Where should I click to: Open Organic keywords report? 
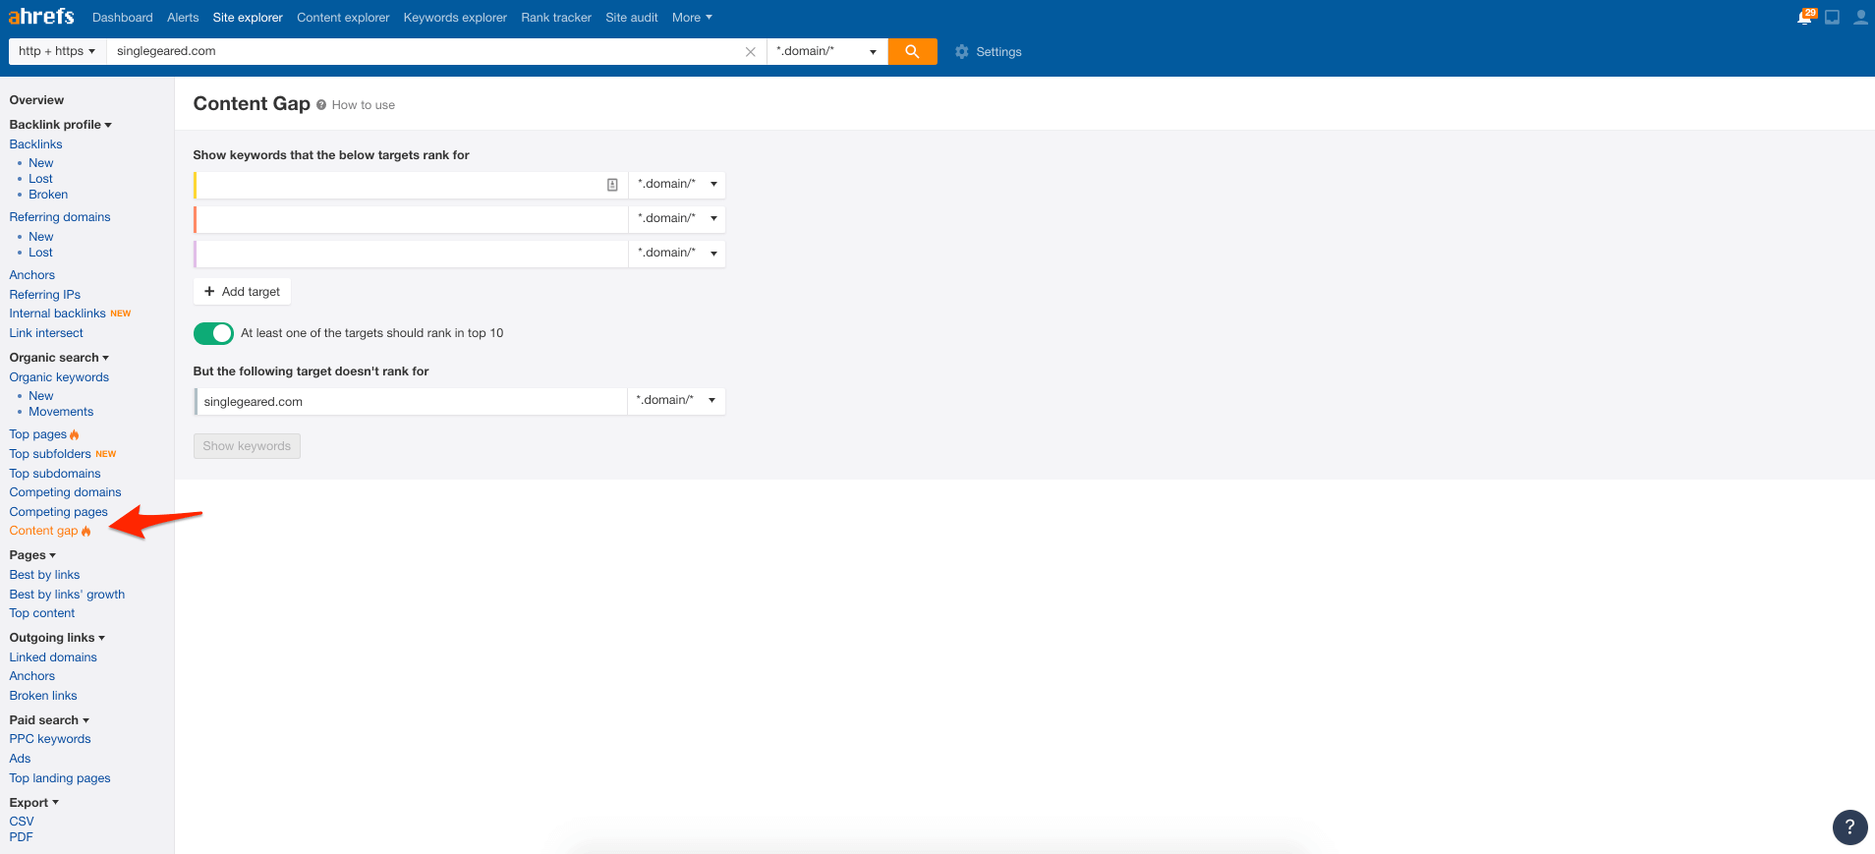point(59,377)
